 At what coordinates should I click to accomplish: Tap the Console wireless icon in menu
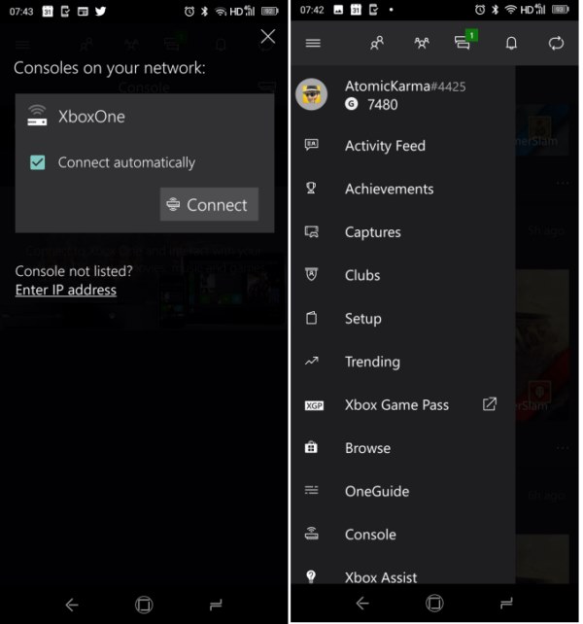[x=311, y=533]
